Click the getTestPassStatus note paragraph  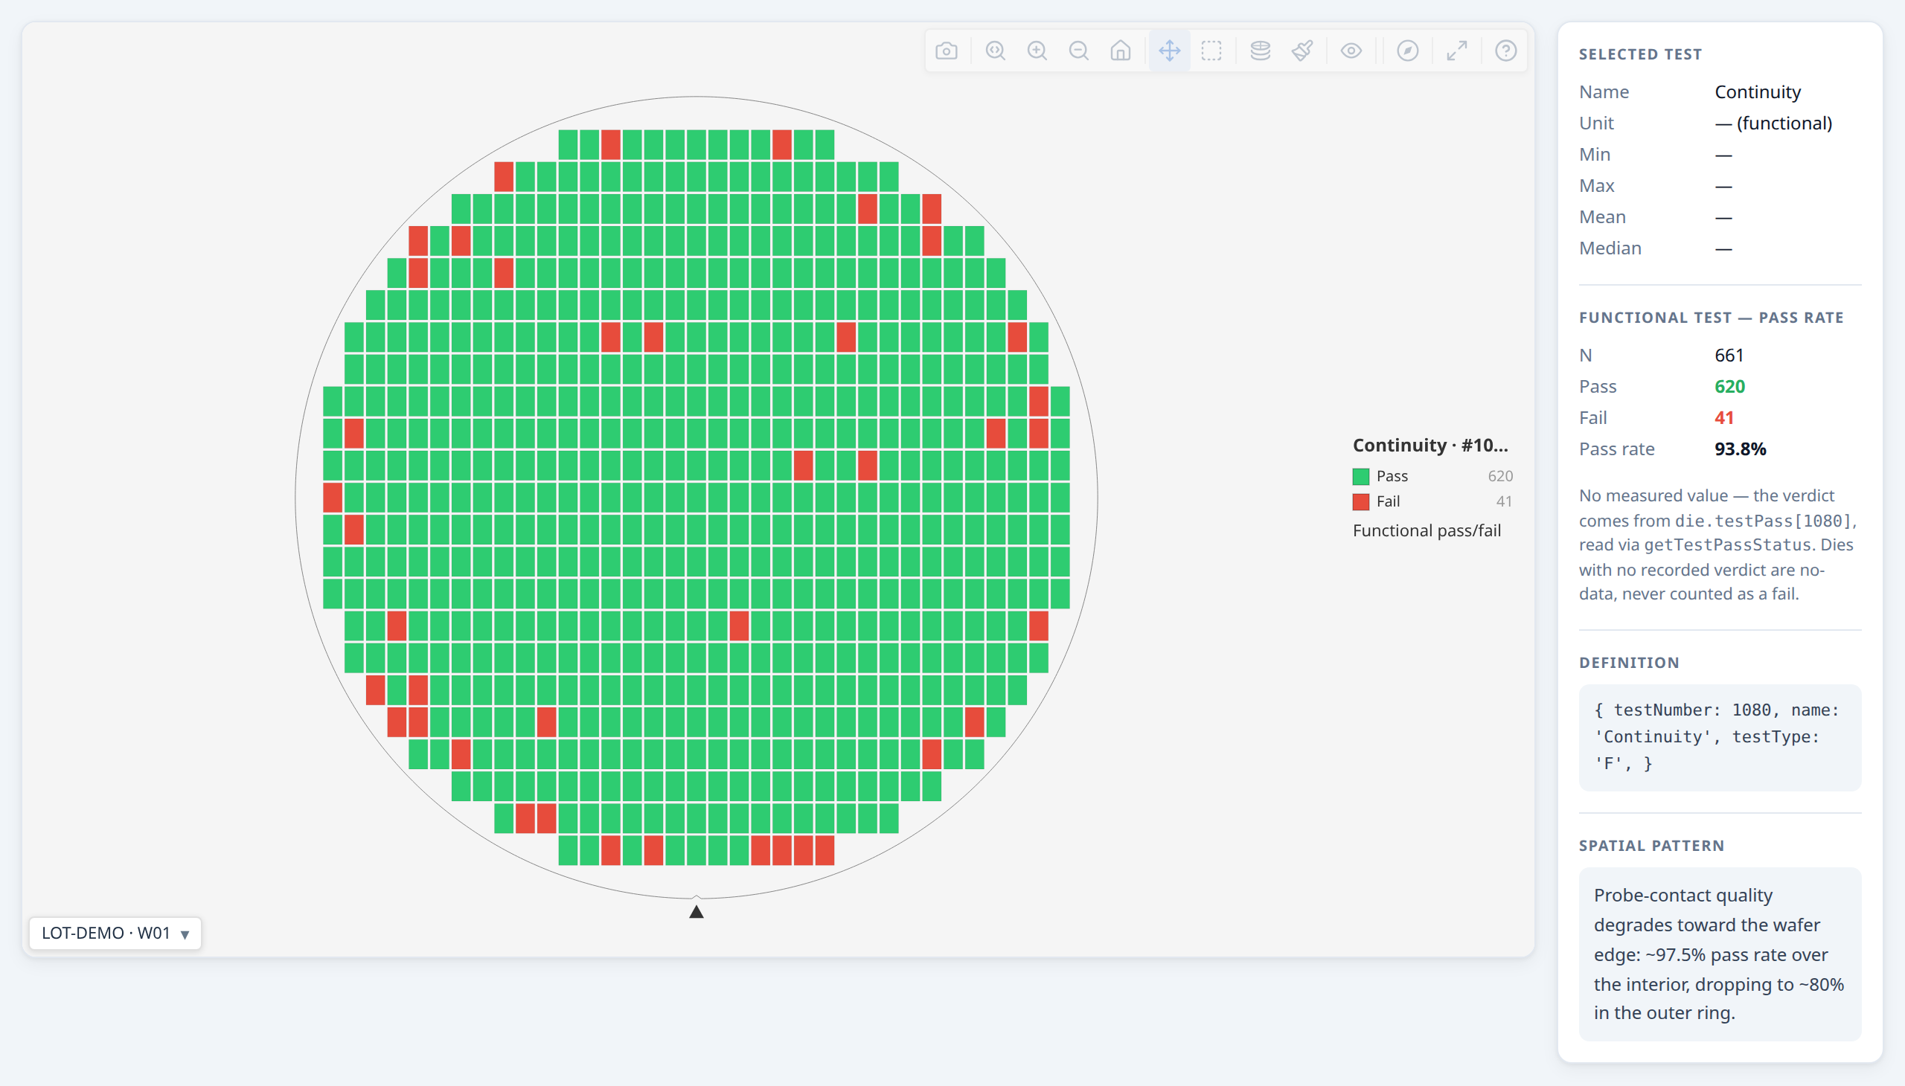pos(1717,544)
